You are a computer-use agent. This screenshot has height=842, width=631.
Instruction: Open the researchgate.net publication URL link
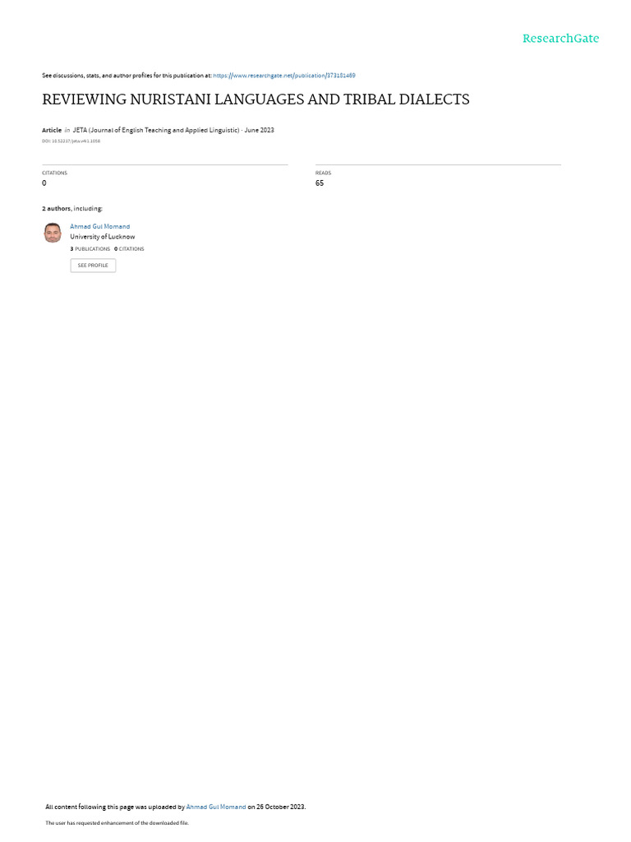tap(283, 76)
